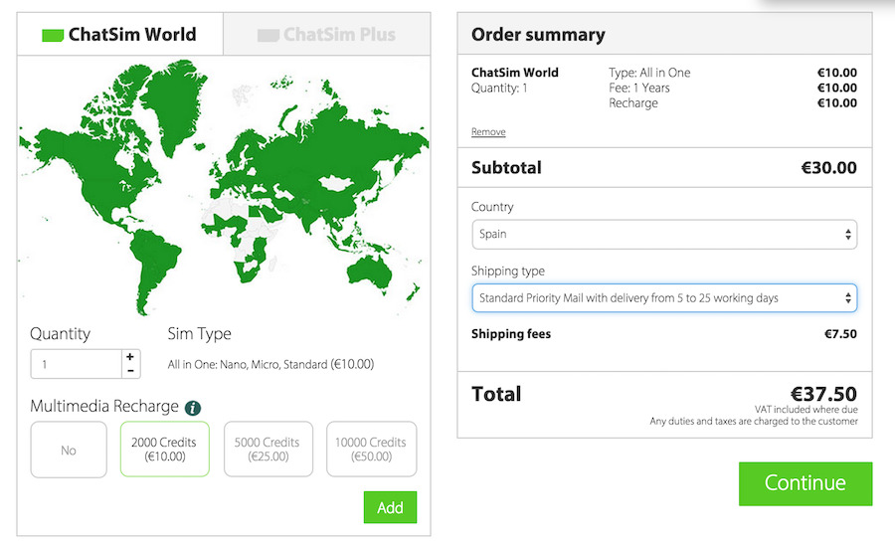
Task: Pick the 10000 Credits (€50.00) option
Action: click(371, 450)
